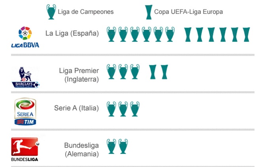
Task: Click sixth Champions trophy in La Liga row
Action: [x=170, y=34]
